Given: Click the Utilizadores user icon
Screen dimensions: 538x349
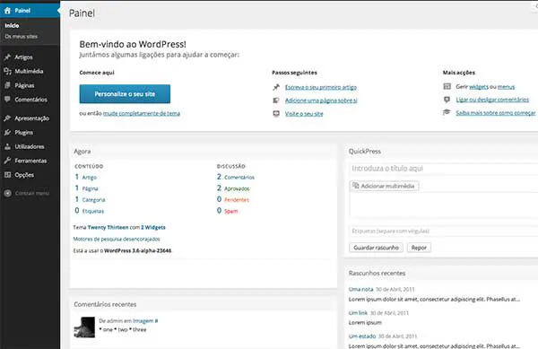Looking at the screenshot, I should coord(7,146).
